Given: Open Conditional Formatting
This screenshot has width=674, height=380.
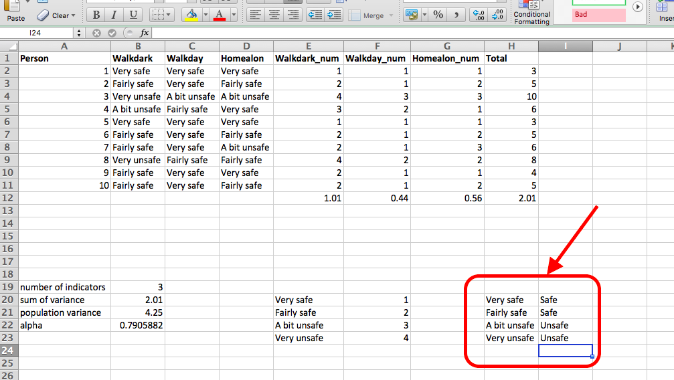Looking at the screenshot, I should pos(532,13).
